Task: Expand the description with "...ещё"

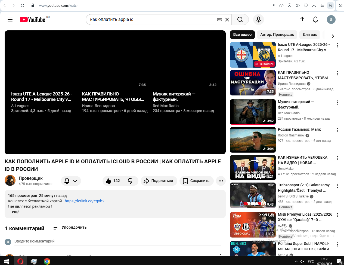Action: coord(14,212)
